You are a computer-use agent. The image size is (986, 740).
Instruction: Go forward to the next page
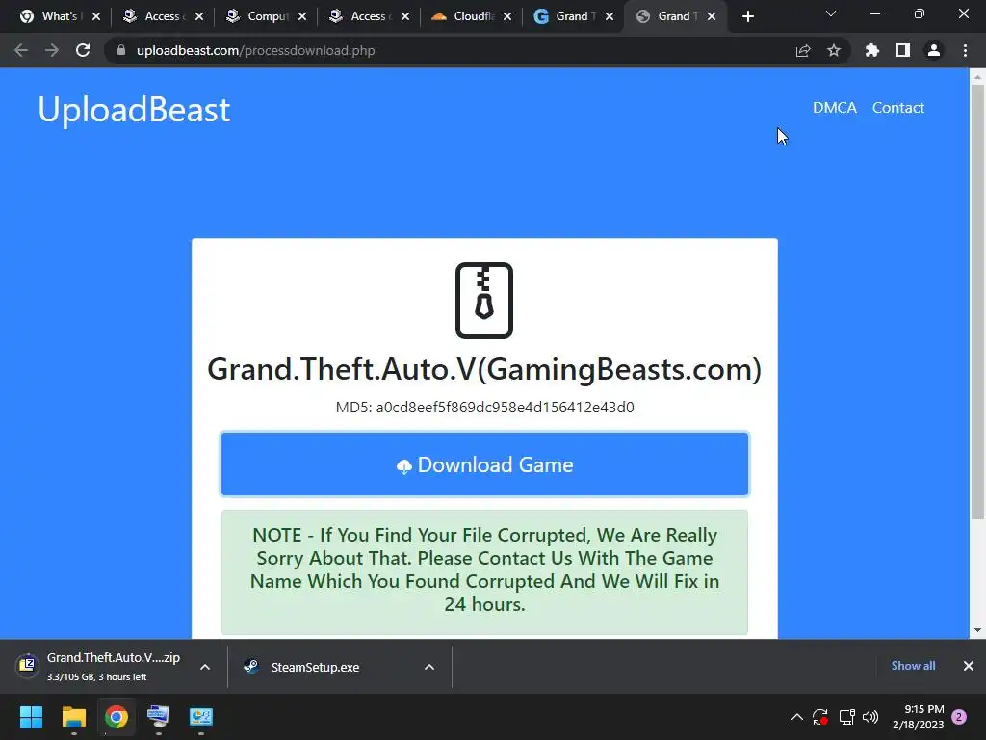point(52,50)
